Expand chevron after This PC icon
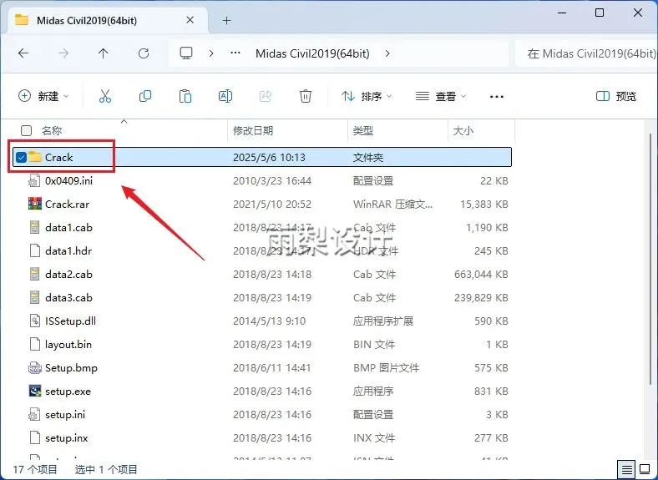658x480 pixels. (211, 53)
